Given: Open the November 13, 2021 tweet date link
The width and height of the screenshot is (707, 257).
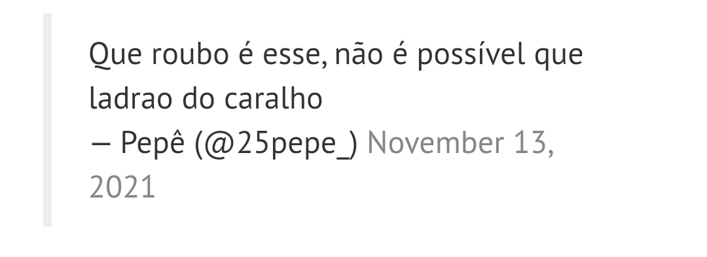Looking at the screenshot, I should tap(460, 143).
